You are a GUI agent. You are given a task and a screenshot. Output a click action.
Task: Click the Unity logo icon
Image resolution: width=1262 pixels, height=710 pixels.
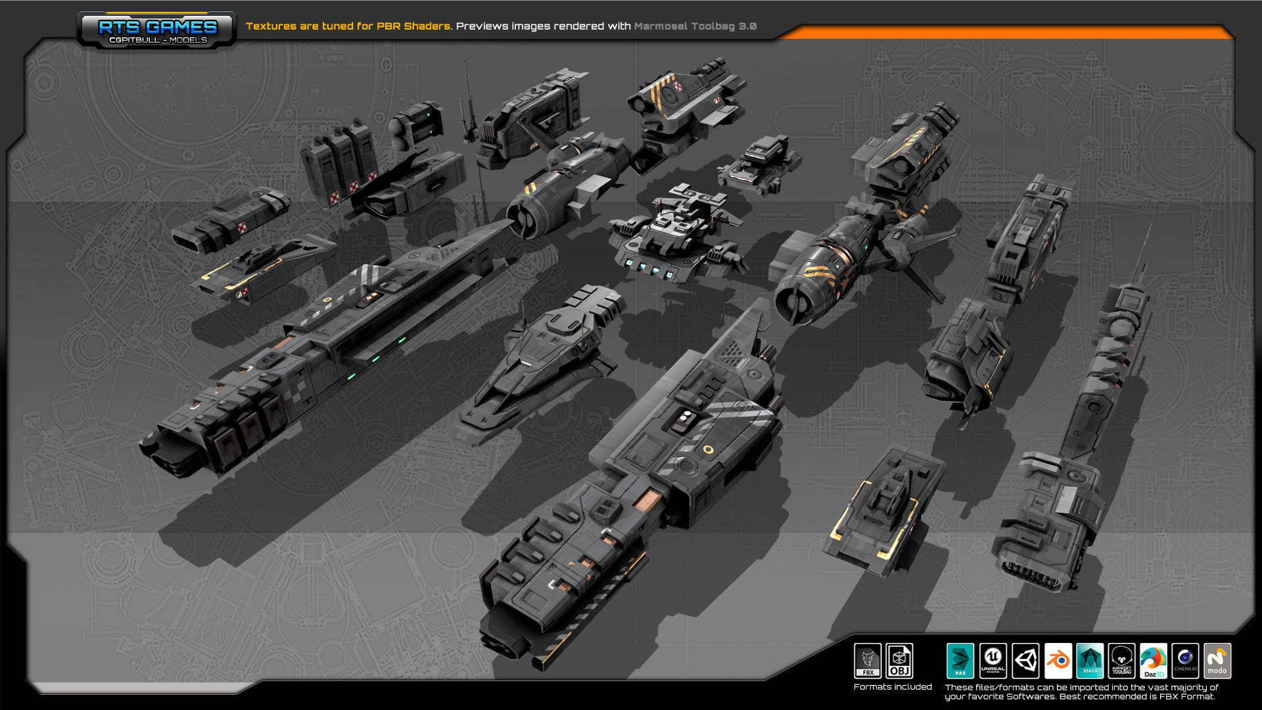1025,661
